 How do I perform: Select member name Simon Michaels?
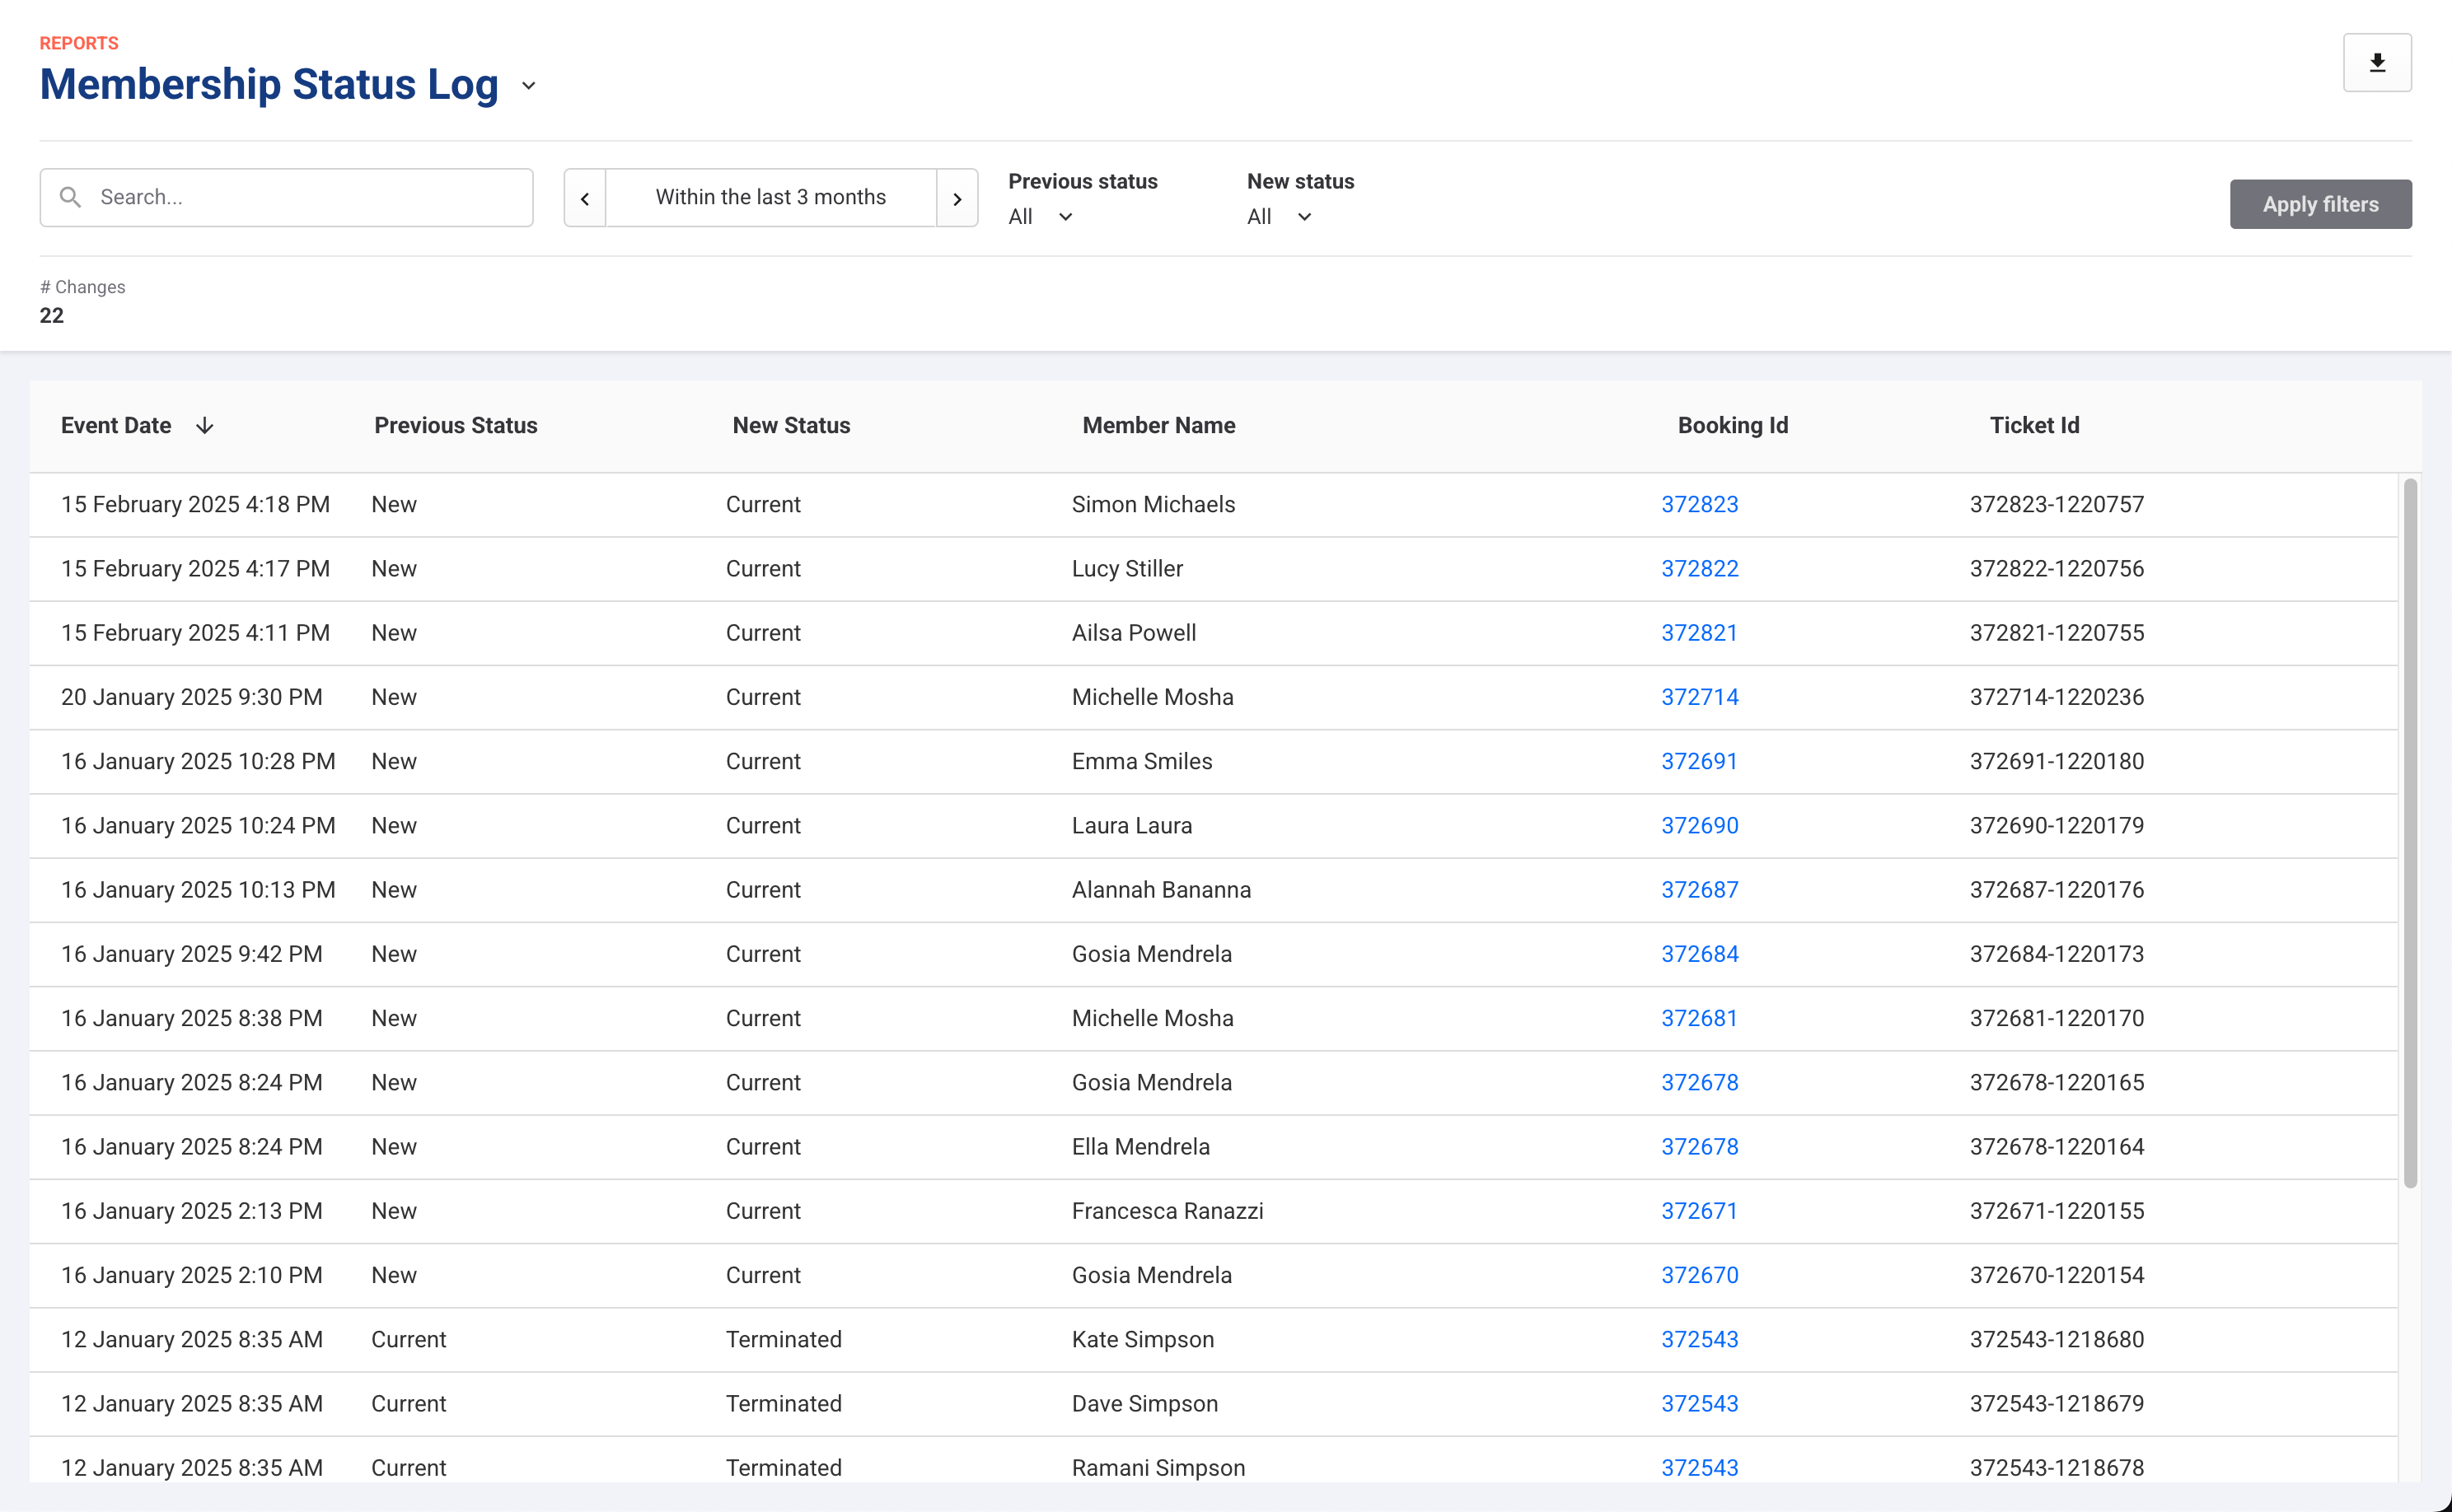[1153, 505]
